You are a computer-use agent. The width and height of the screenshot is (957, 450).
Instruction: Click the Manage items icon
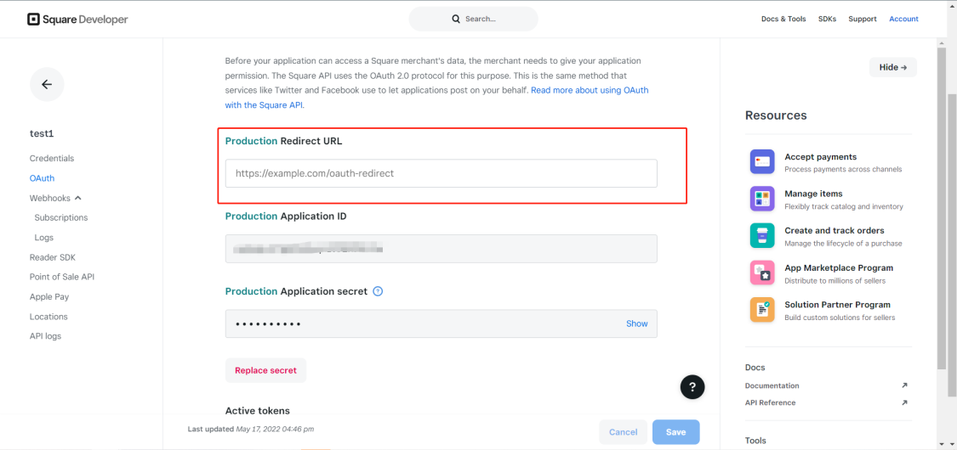coord(762,199)
